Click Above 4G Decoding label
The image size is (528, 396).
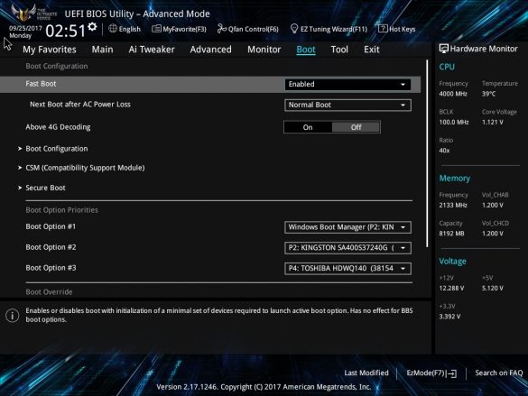pos(58,127)
